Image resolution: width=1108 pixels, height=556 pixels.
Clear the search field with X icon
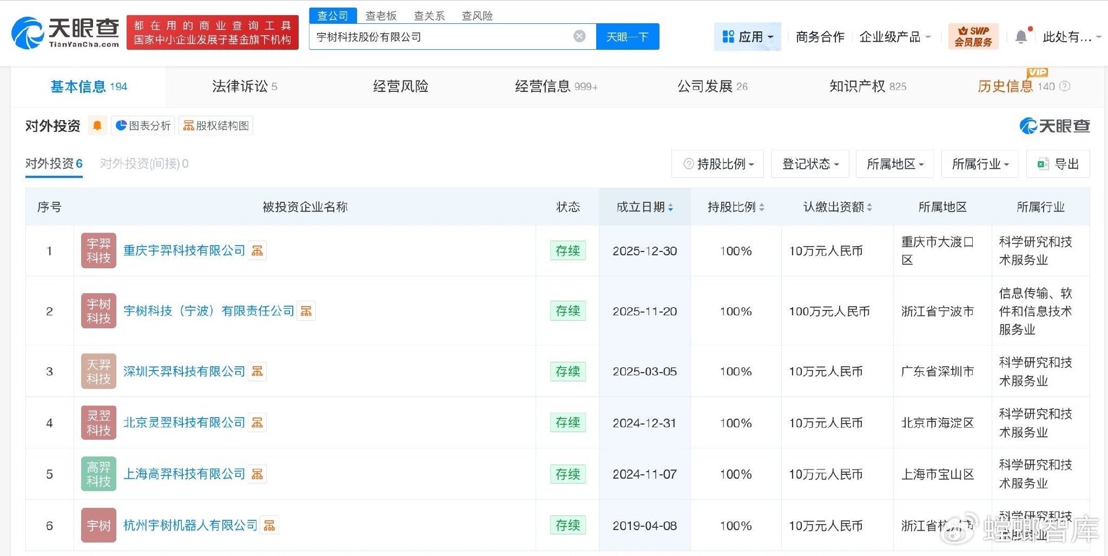click(x=579, y=36)
